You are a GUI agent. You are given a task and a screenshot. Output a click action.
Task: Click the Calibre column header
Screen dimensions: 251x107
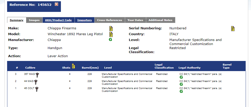coord(30,68)
